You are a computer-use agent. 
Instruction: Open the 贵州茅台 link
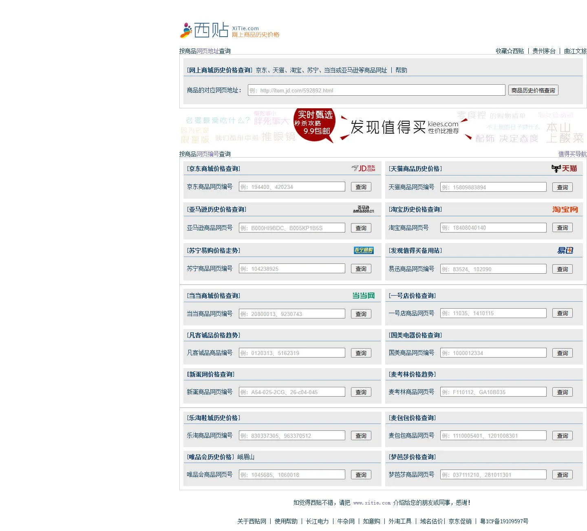click(x=544, y=51)
